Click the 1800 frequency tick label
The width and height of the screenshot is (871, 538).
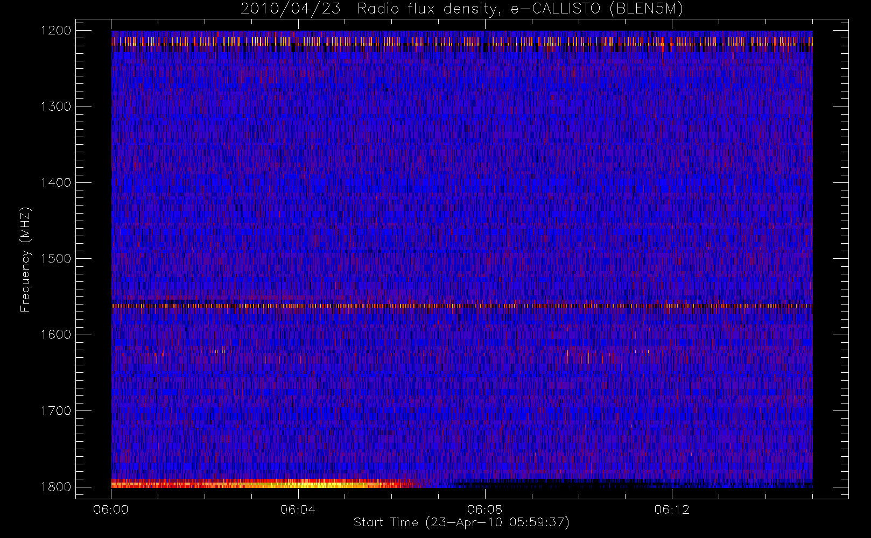point(56,487)
